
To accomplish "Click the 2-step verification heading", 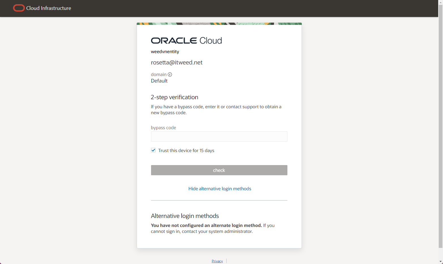I will 175,97.
